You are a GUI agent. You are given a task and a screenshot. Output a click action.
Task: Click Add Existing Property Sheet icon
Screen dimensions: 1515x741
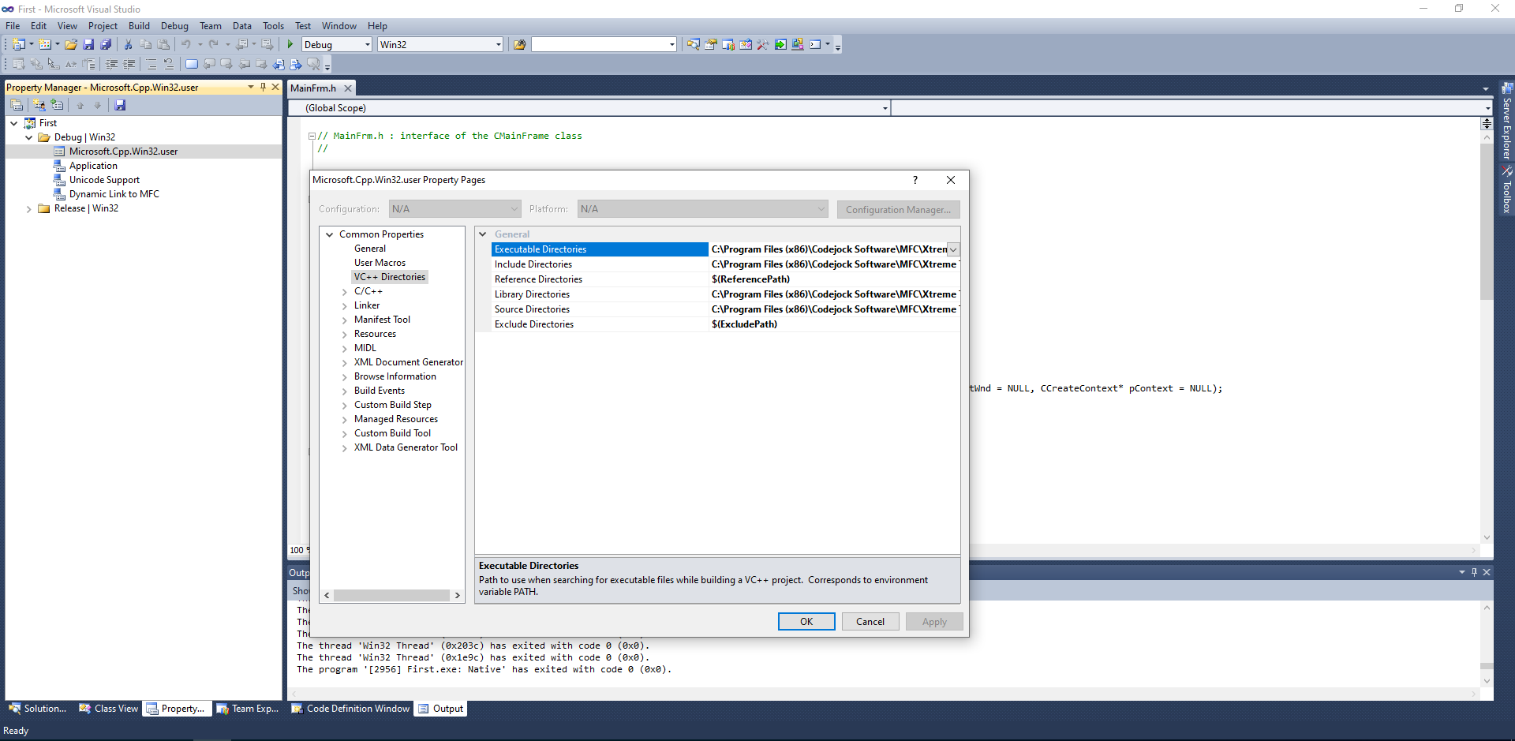point(57,105)
